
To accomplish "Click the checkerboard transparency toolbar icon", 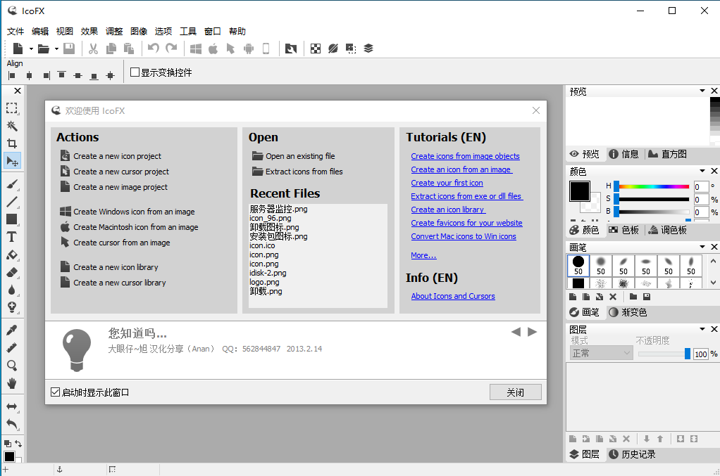I will [316, 49].
